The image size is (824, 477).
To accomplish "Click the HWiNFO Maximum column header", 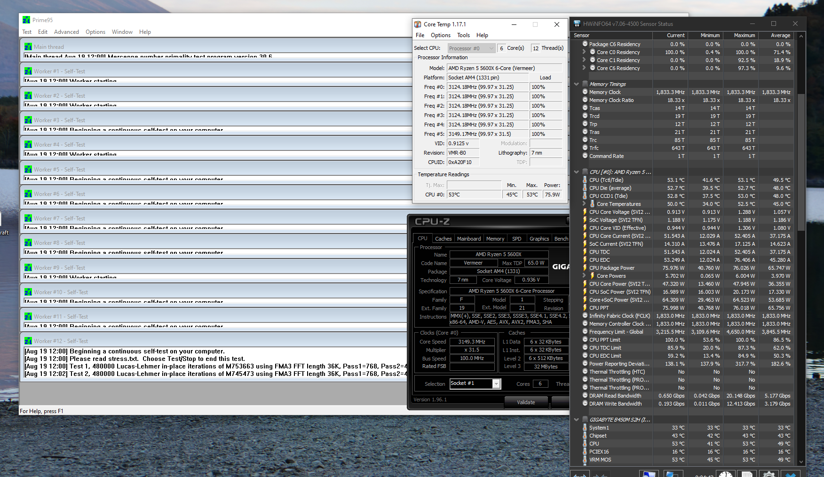I will tap(741, 35).
